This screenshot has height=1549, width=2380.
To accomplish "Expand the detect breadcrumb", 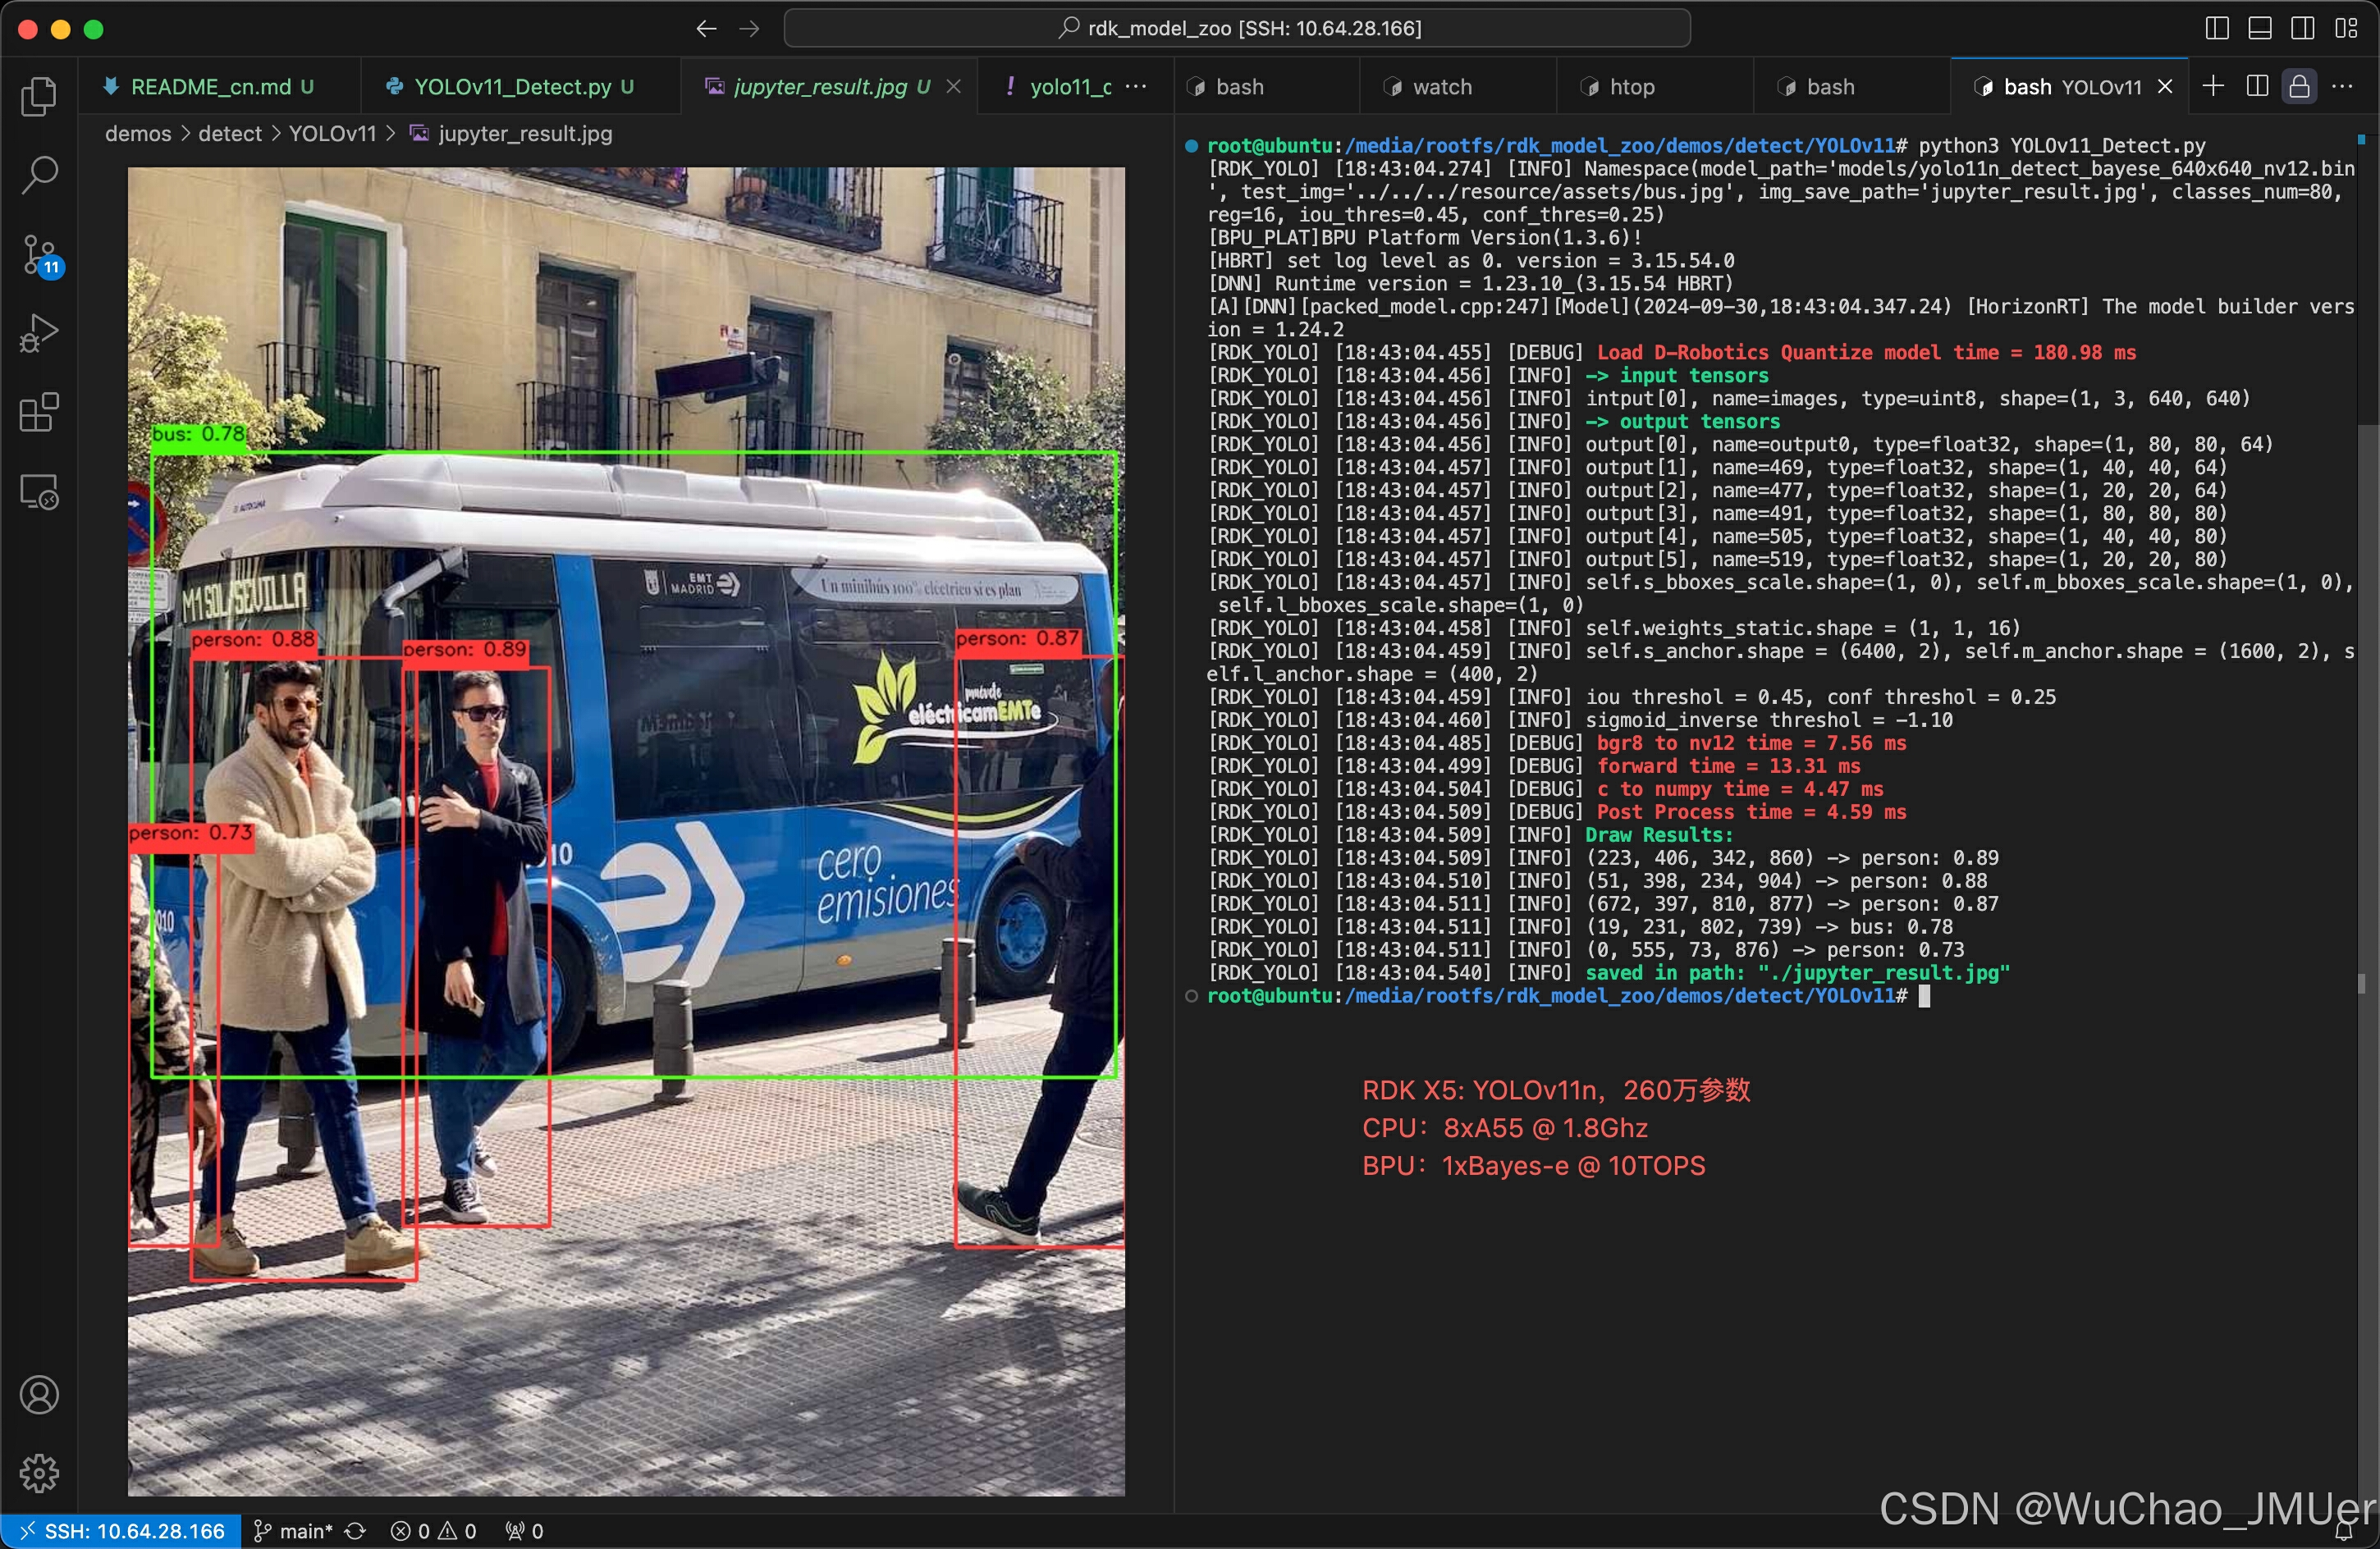I will coord(230,133).
